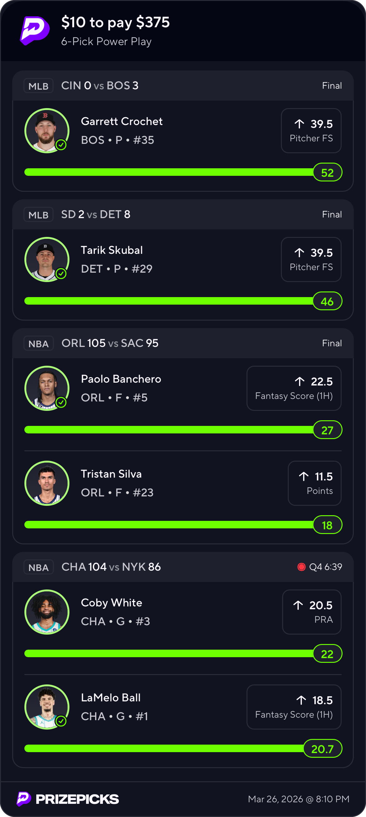The width and height of the screenshot is (366, 817).
Task: Click LaMelo Ball's 18.5 Fantasy Score box
Action: pyautogui.click(x=293, y=707)
